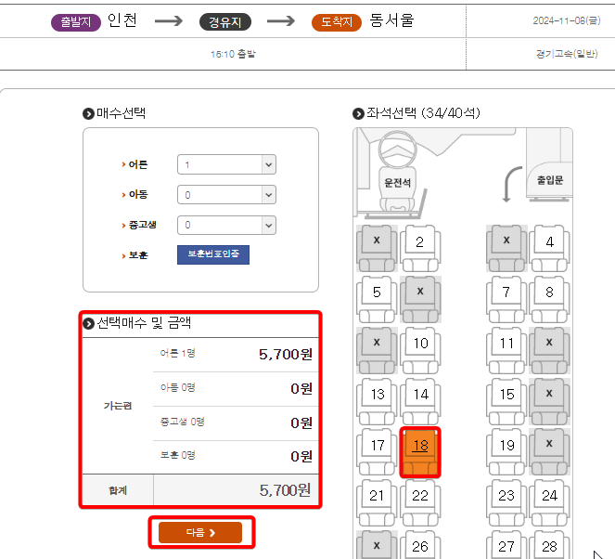Click the 출입문 door icon

point(549,180)
